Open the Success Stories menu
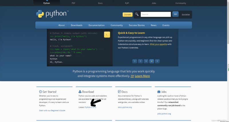Image resolution: width=229 pixels, height=122 pixels. coord(137,25)
